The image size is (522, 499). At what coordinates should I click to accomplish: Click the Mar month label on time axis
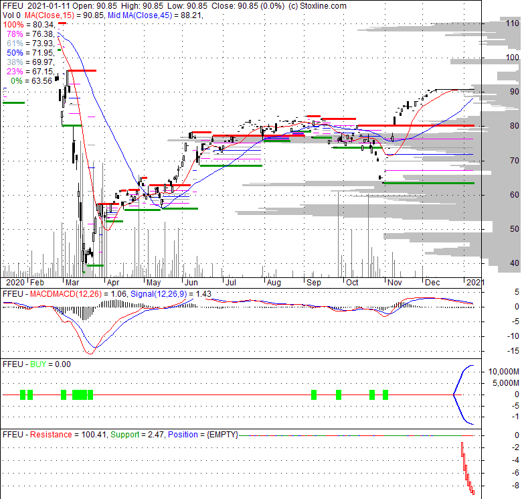point(72,283)
